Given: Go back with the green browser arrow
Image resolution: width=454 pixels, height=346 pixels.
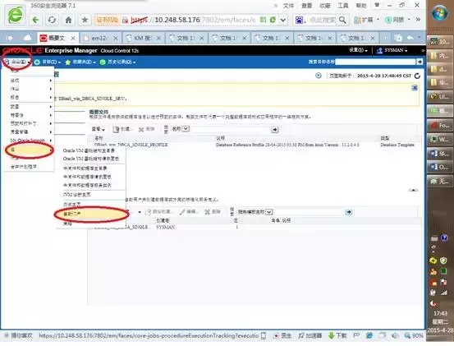Looking at the screenshot, I should (x=35, y=20).
